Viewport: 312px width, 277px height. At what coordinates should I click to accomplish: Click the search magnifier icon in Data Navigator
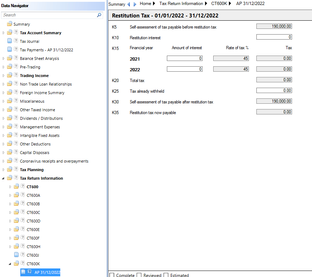click(x=99, y=15)
